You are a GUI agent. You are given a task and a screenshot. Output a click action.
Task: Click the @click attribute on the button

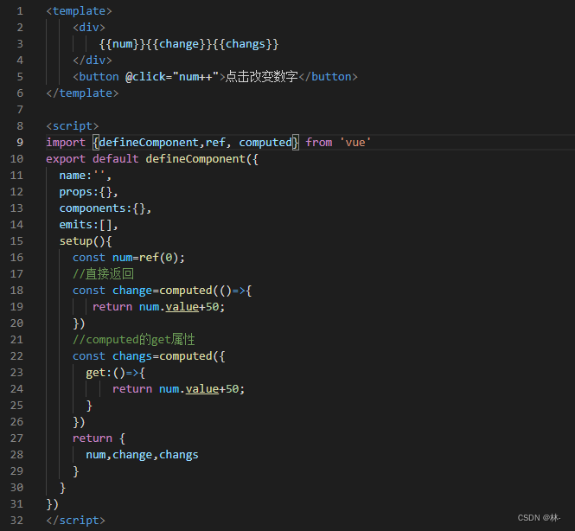pyautogui.click(x=145, y=77)
